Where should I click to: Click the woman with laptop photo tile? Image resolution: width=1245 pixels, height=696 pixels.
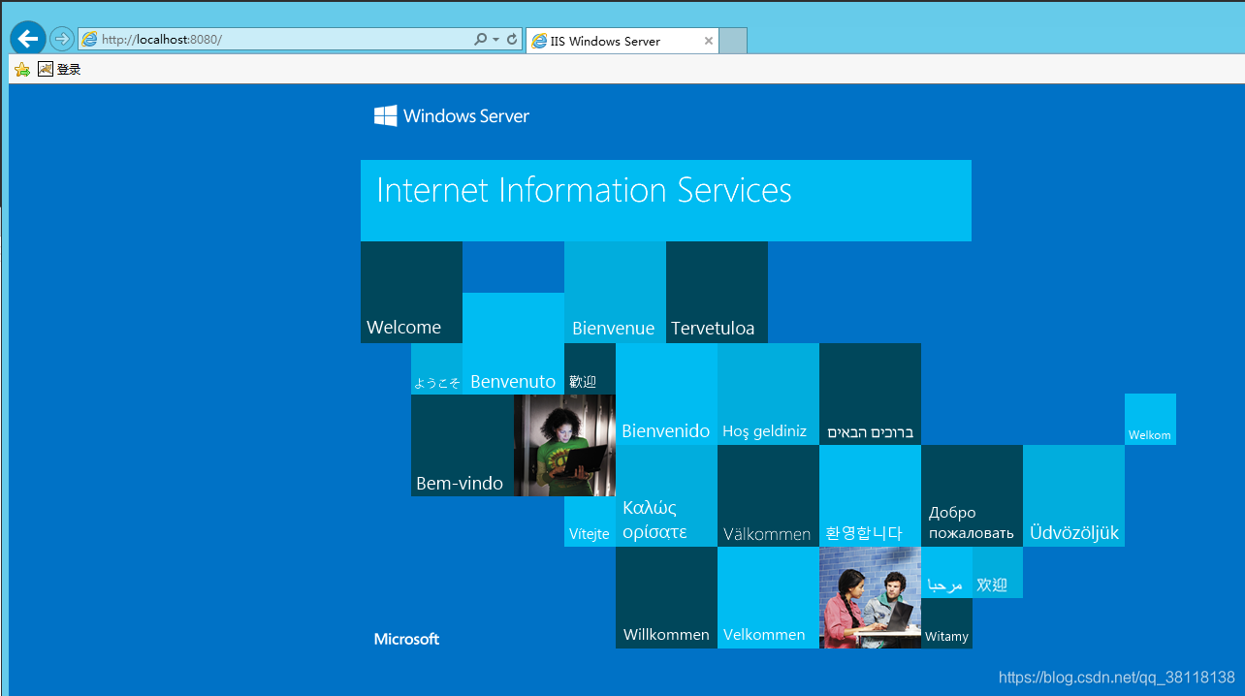tap(564, 445)
